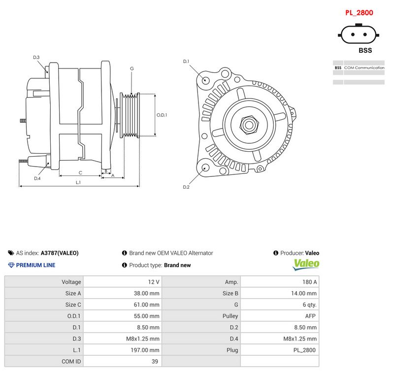Viewport: 394px width, 371px height.
Task: Click the Size C label cell
Action: [x=44, y=304]
